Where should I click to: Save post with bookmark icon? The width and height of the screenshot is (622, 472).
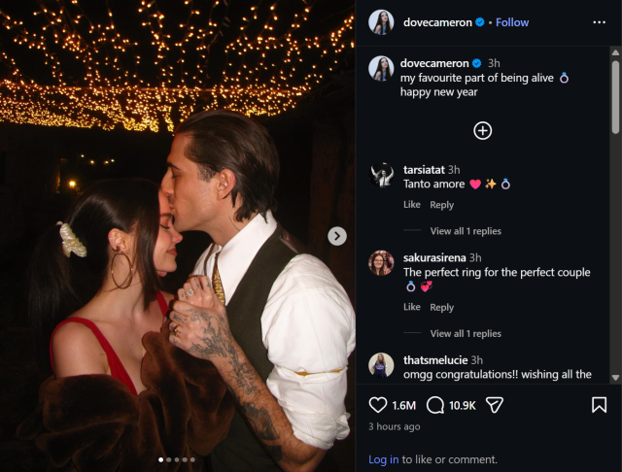point(599,405)
